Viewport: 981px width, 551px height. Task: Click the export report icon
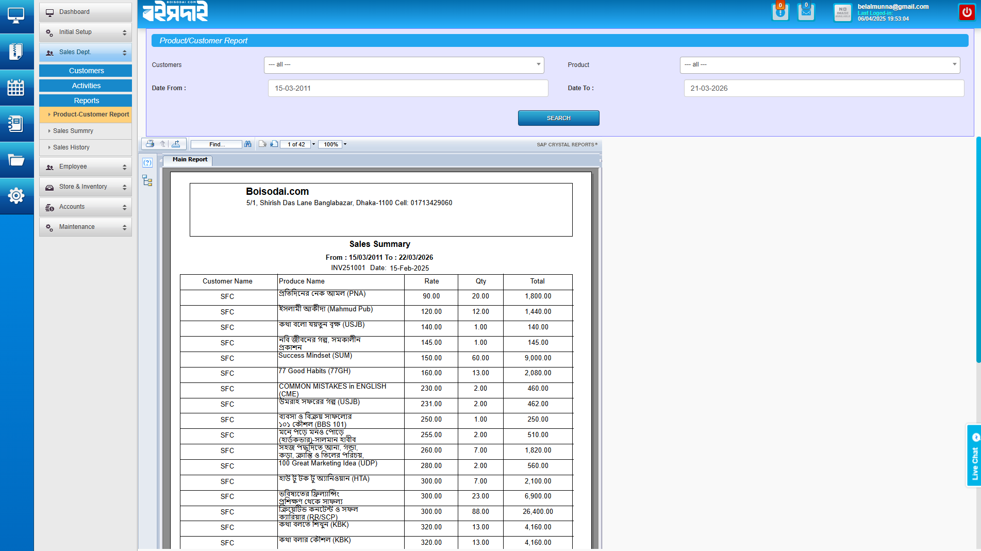click(176, 144)
